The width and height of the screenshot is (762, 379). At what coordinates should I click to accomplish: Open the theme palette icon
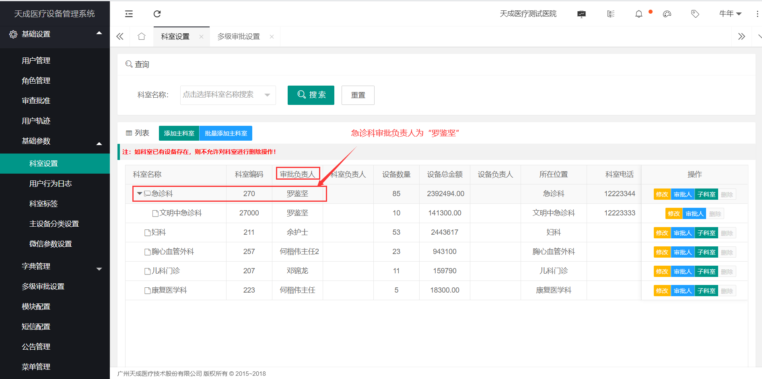click(667, 14)
